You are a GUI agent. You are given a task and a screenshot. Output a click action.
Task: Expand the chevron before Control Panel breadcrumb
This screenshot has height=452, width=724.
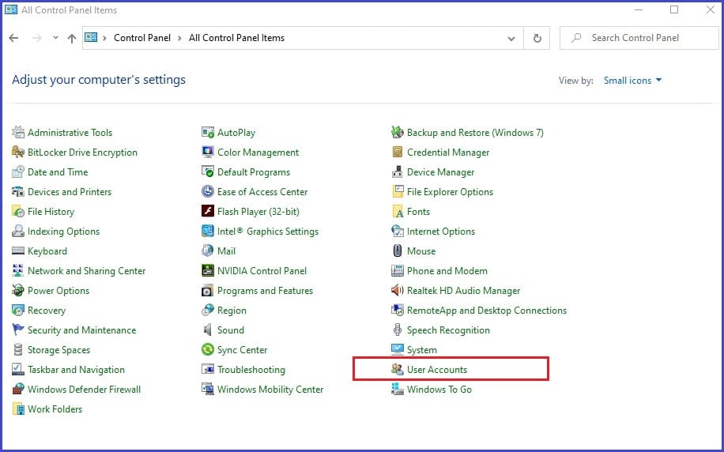tap(105, 38)
